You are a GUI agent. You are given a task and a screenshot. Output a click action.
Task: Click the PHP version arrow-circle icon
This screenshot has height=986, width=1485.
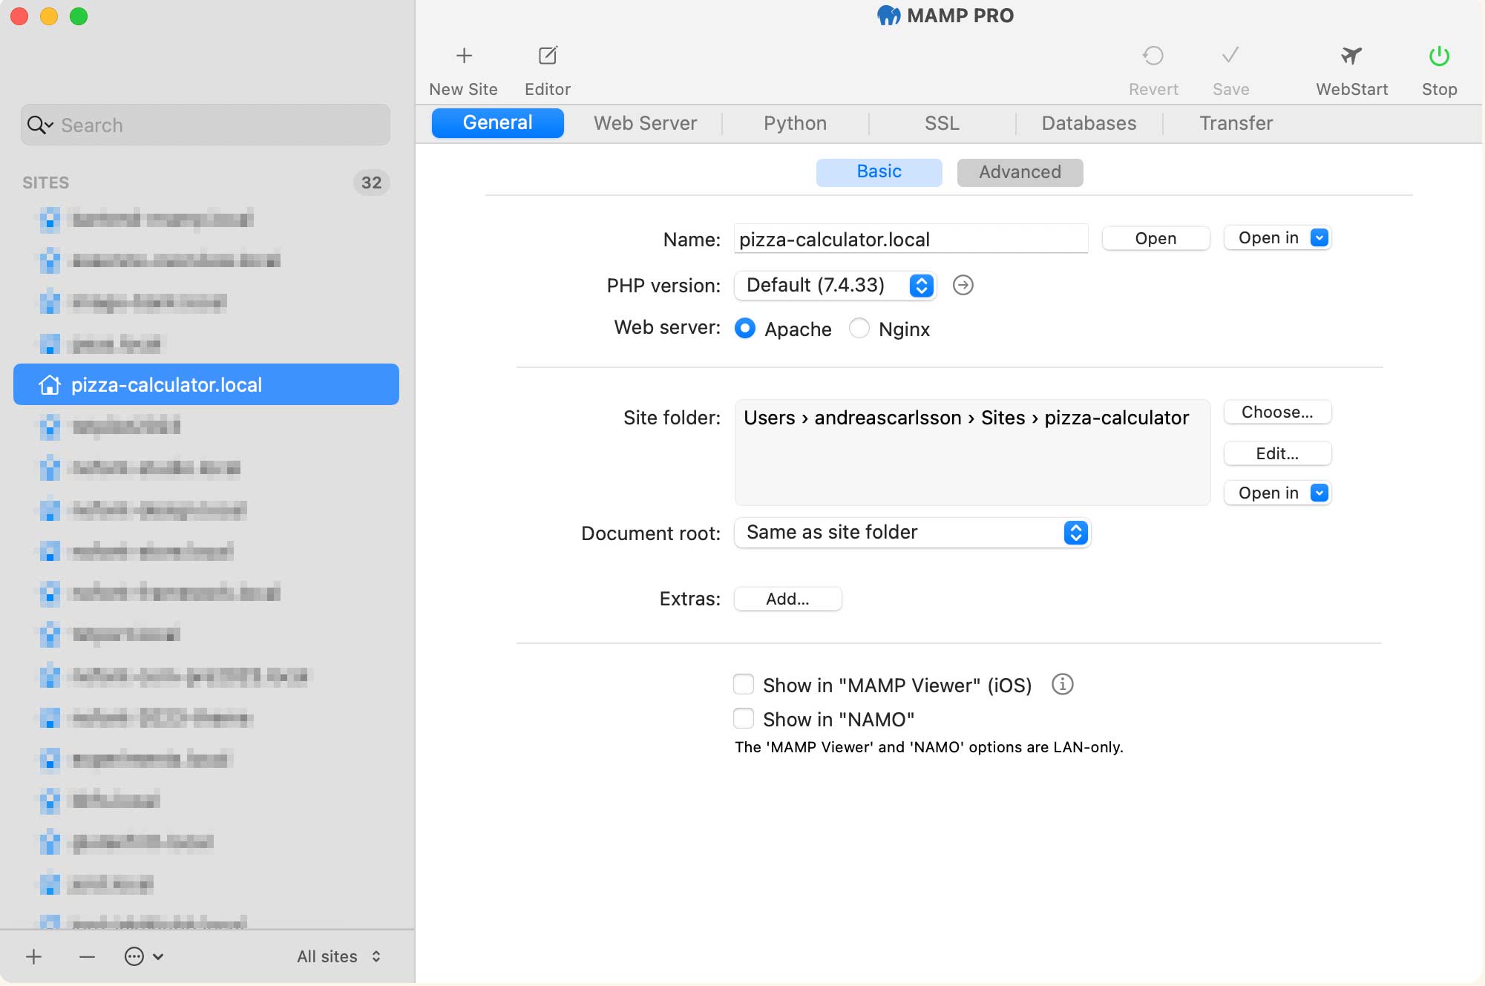click(x=963, y=285)
